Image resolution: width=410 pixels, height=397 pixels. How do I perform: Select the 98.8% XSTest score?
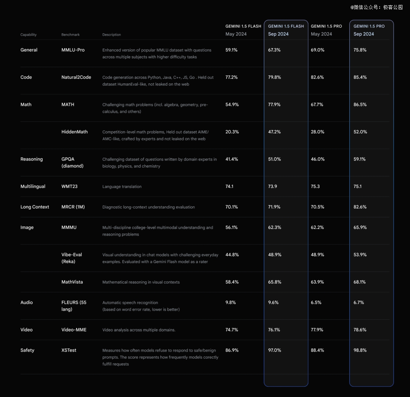point(360,350)
